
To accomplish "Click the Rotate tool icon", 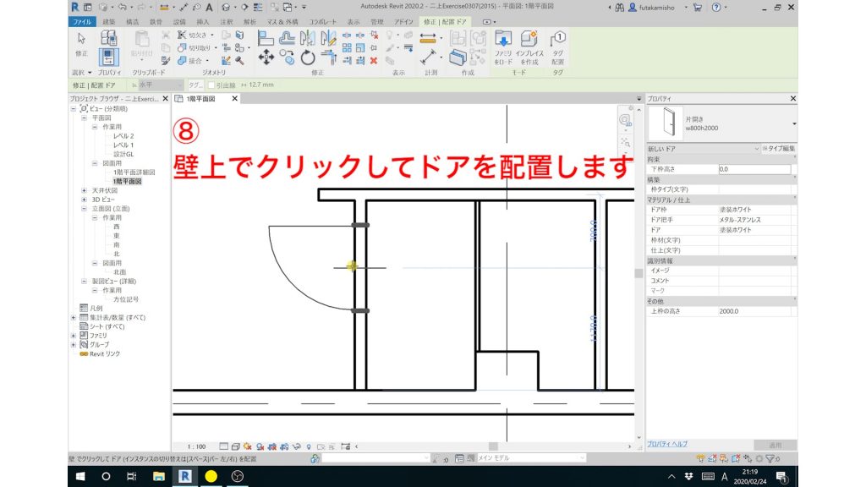I will tap(307, 57).
